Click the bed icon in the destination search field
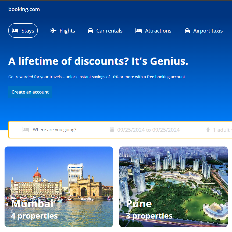 coord(26,130)
